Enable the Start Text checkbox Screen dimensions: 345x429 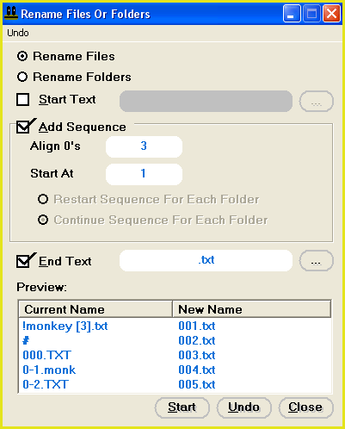click(x=23, y=100)
